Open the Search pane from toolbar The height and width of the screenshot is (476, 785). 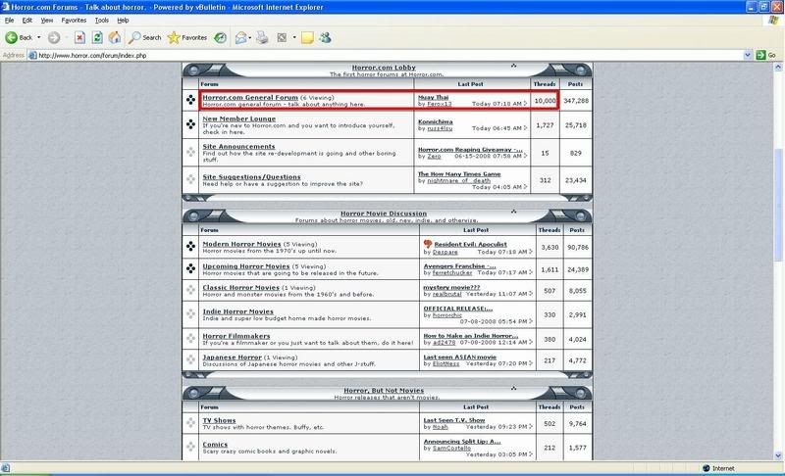point(145,37)
